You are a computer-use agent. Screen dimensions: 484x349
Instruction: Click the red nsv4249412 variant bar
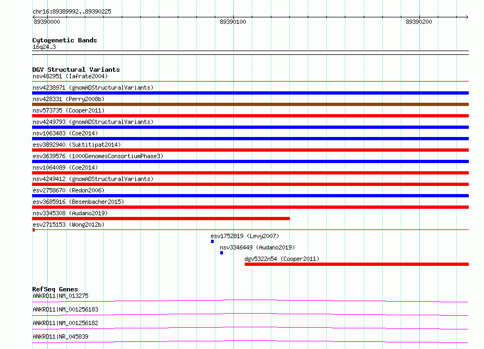pos(250,184)
